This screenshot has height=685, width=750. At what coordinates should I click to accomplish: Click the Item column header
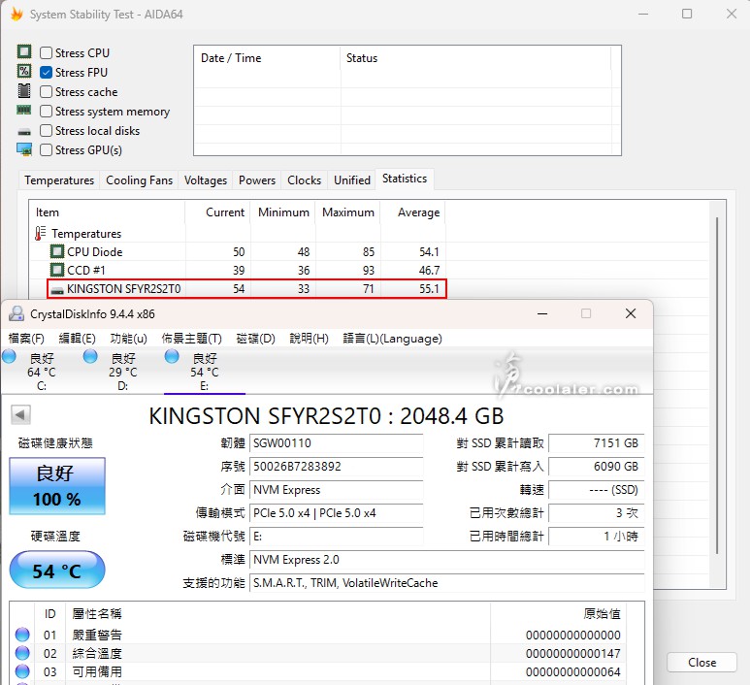click(107, 212)
